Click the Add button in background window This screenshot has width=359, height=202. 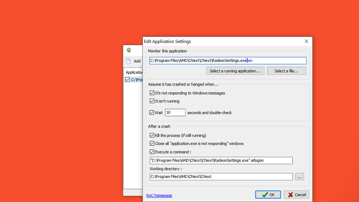click(133, 61)
